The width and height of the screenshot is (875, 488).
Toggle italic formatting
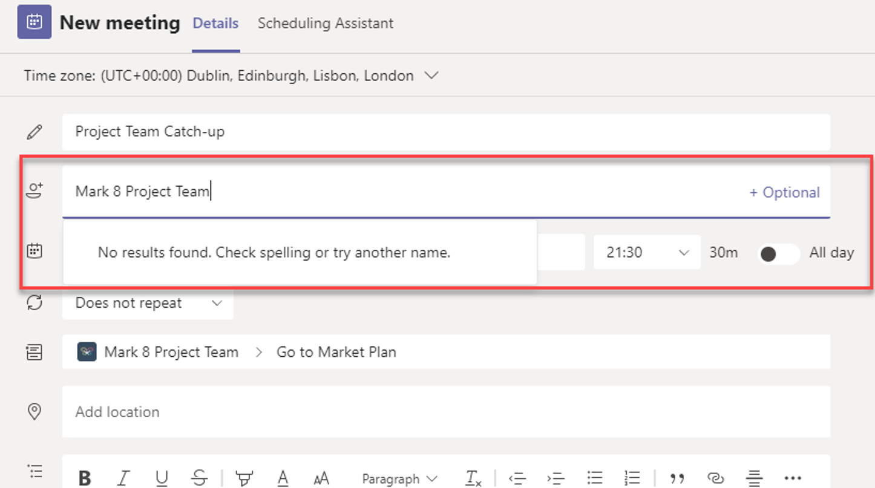pos(123,478)
